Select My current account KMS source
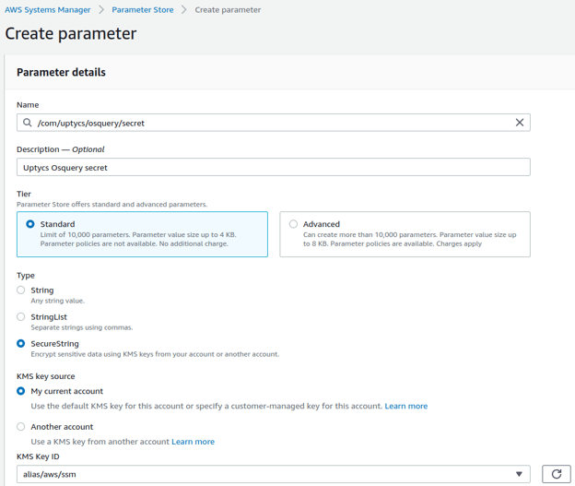Image resolution: width=575 pixels, height=486 pixels. pos(21,391)
